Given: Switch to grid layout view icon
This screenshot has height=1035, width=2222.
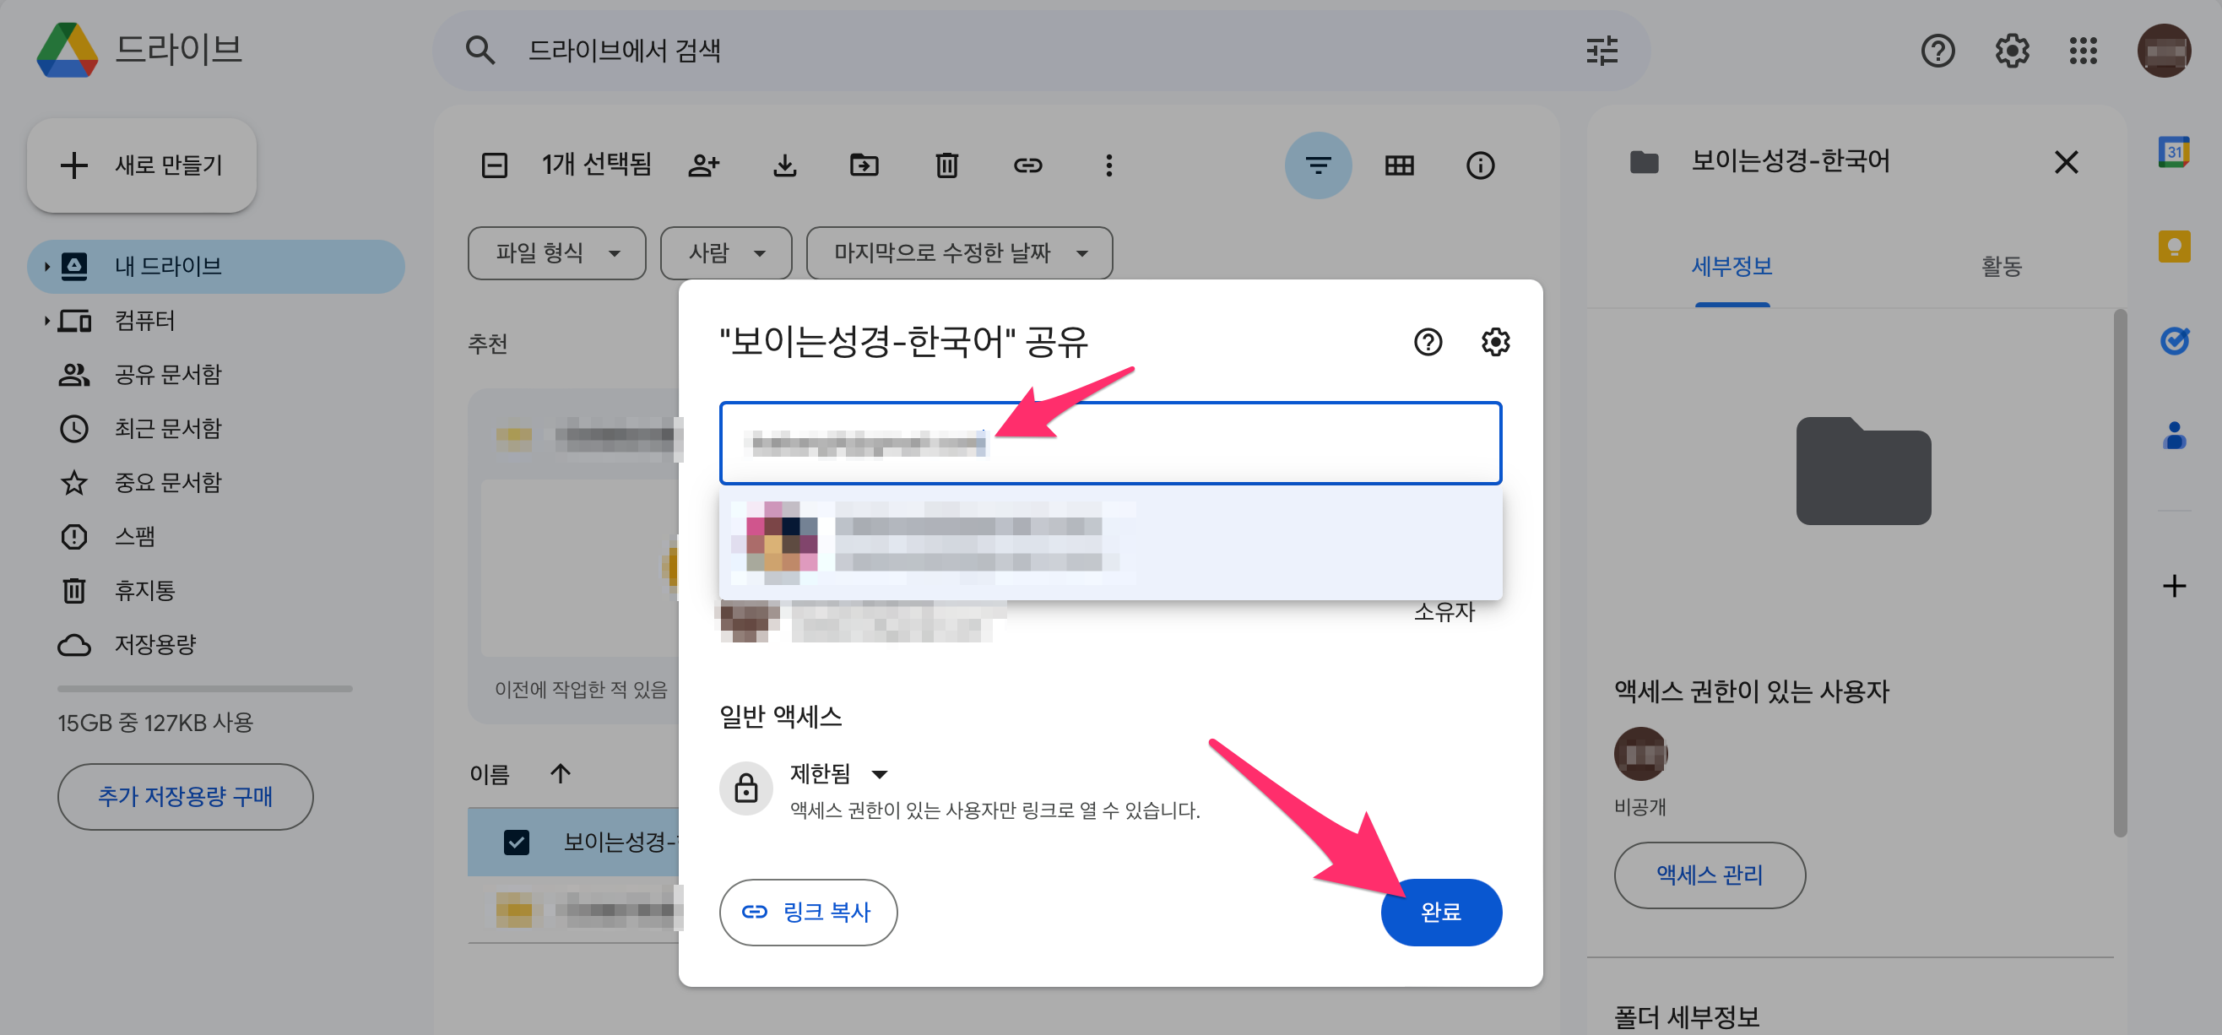Looking at the screenshot, I should (1398, 165).
